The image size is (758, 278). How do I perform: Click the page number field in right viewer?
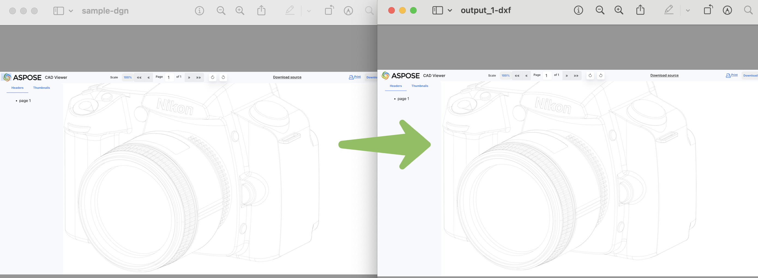(x=547, y=75)
